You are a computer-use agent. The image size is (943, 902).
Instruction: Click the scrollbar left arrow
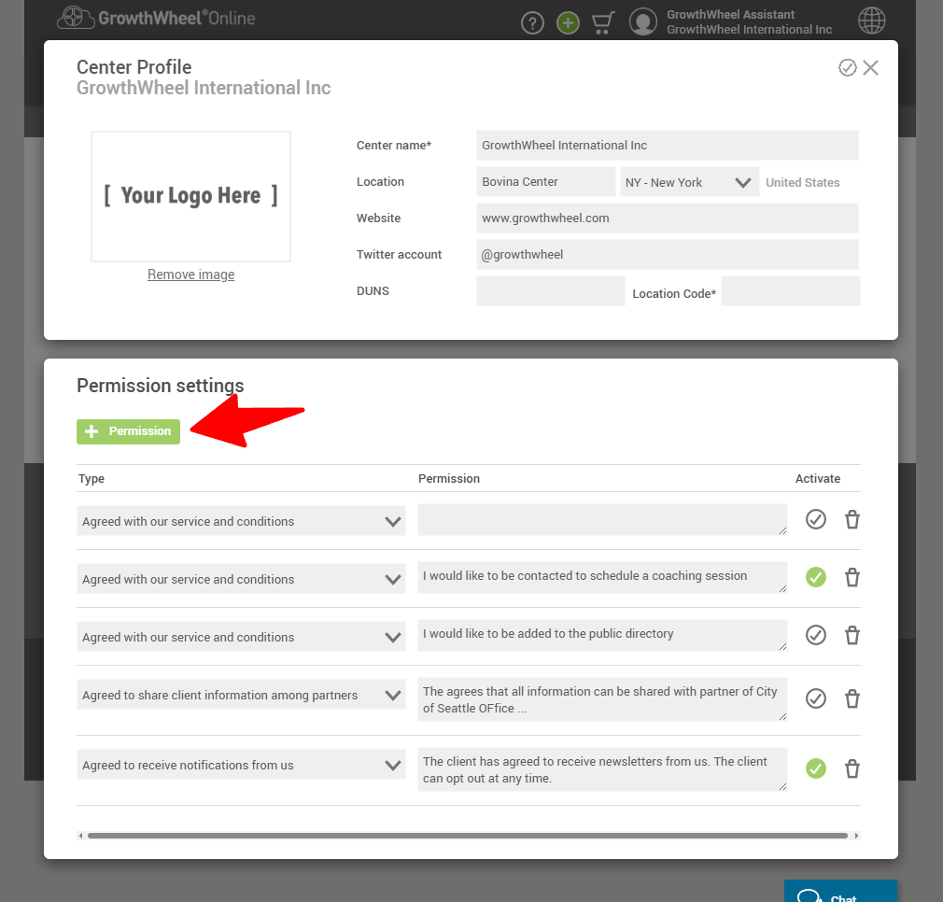coord(80,836)
